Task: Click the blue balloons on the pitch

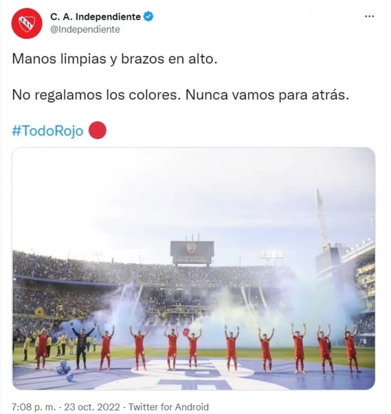Action: pyautogui.click(x=65, y=371)
